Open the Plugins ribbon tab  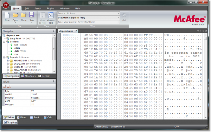click(50, 8)
